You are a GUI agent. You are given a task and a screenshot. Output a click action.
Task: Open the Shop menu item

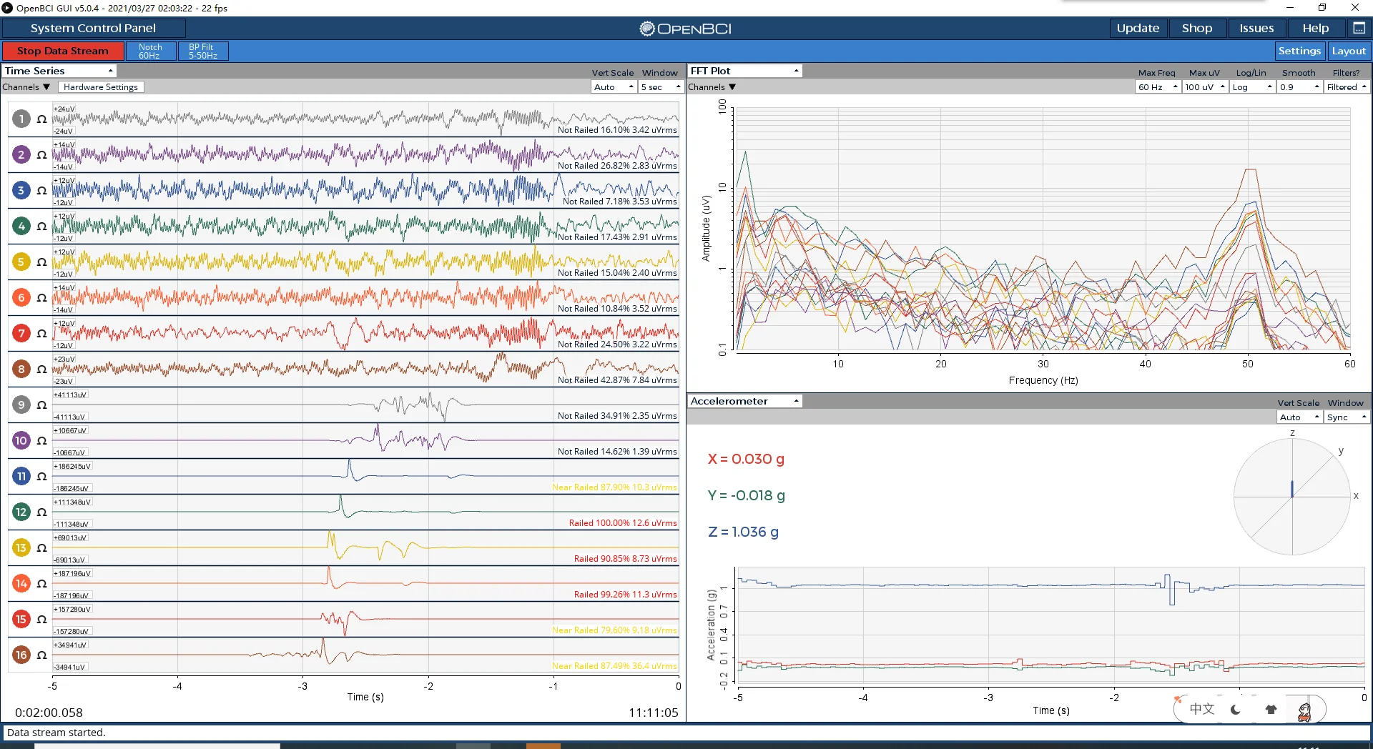click(x=1196, y=28)
